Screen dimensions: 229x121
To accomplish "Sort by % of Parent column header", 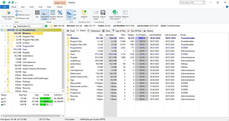I will click(x=141, y=35).
